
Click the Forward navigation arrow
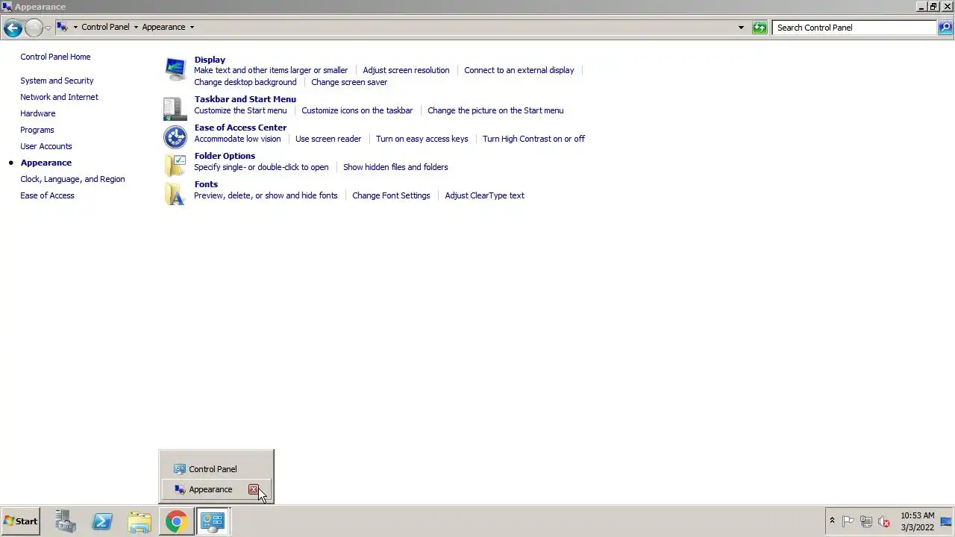coord(34,28)
